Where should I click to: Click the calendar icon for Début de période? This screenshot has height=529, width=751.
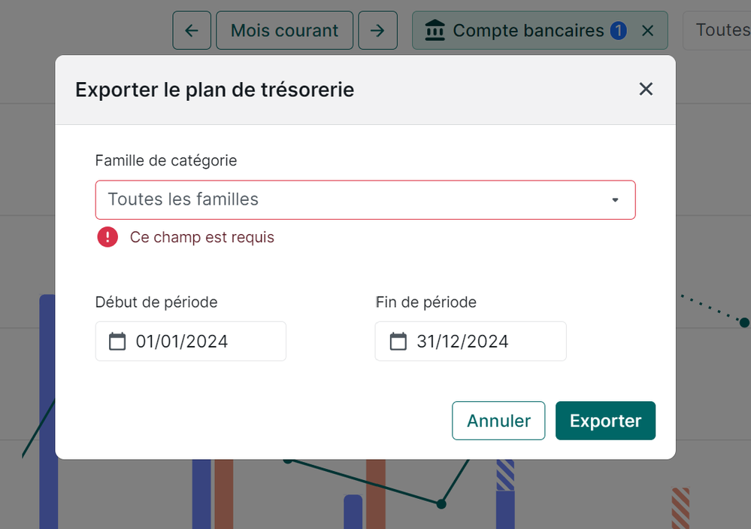pos(117,342)
